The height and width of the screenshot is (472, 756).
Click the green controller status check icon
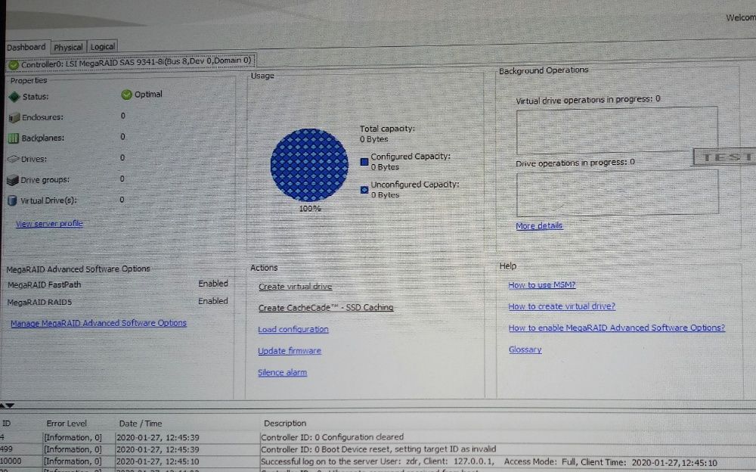click(14, 64)
